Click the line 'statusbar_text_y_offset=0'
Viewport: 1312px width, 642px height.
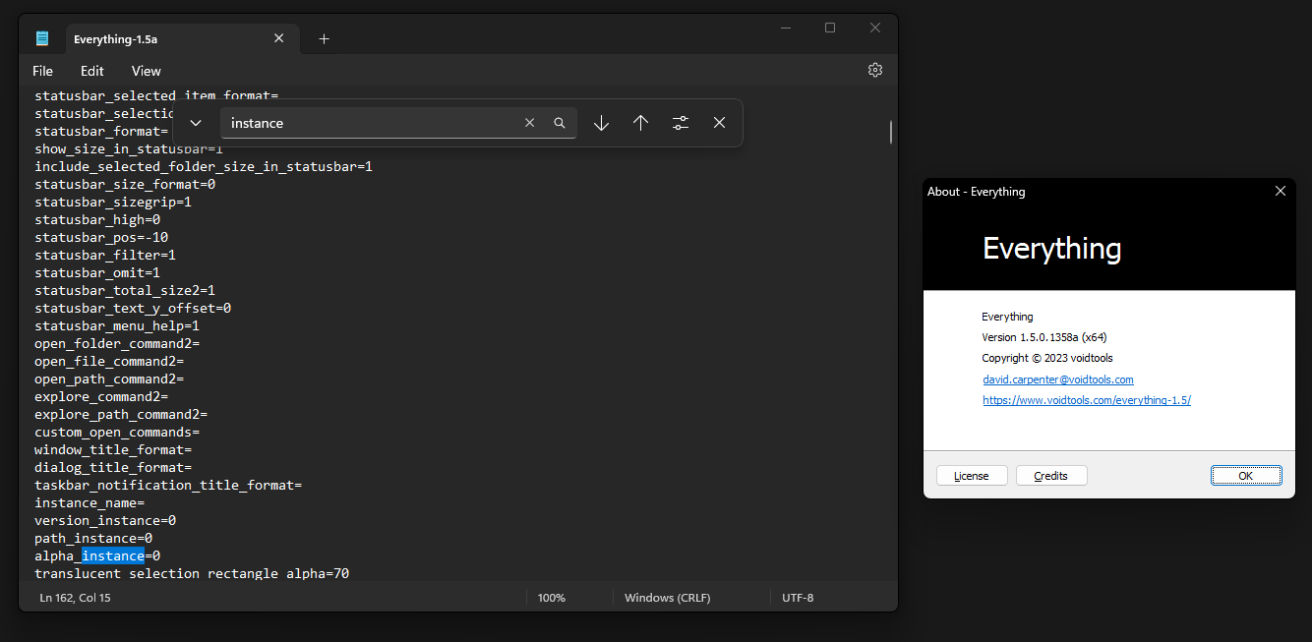click(x=133, y=308)
